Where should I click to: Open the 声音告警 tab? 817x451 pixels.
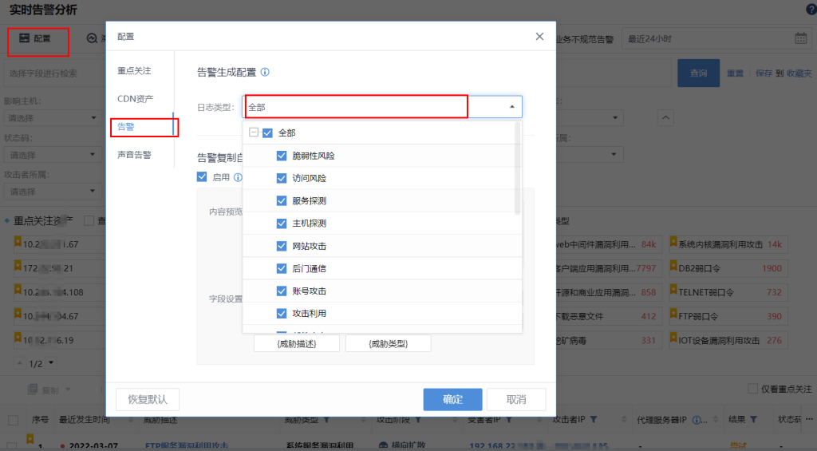[x=134, y=155]
